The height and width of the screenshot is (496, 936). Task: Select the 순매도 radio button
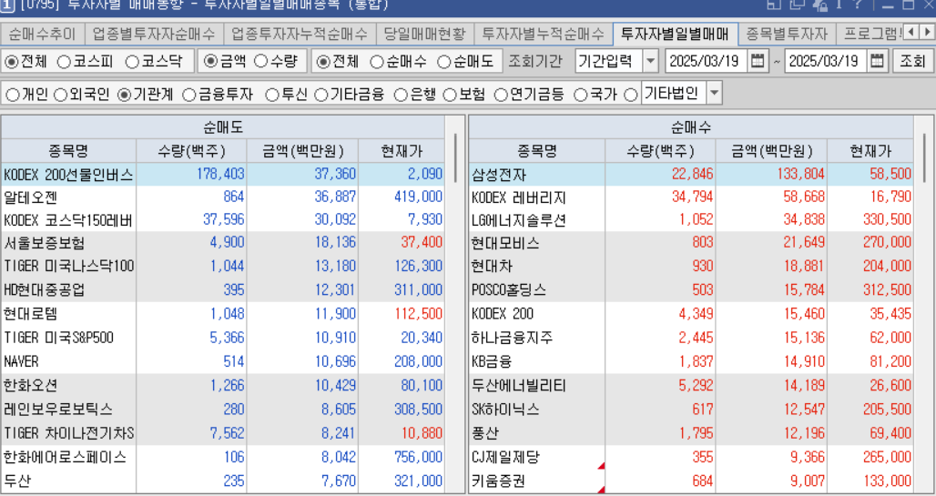444,62
